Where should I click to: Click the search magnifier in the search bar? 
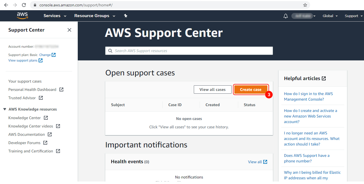pyautogui.click(x=110, y=51)
